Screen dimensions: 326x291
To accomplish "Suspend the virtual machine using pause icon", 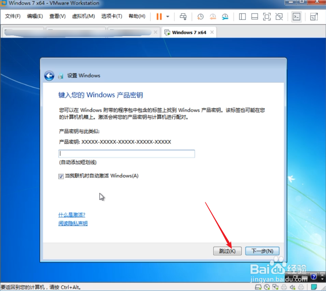I will (160, 17).
